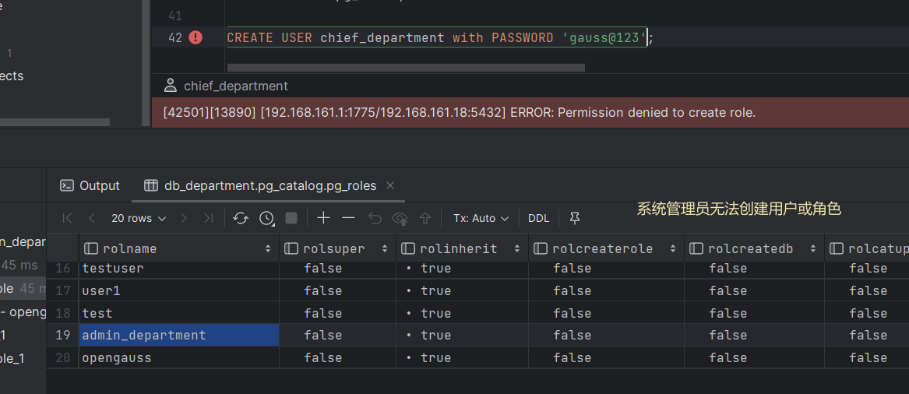Viewport: 909px width, 394px height.
Task: Pin the pg_roles result tab
Action: [575, 219]
